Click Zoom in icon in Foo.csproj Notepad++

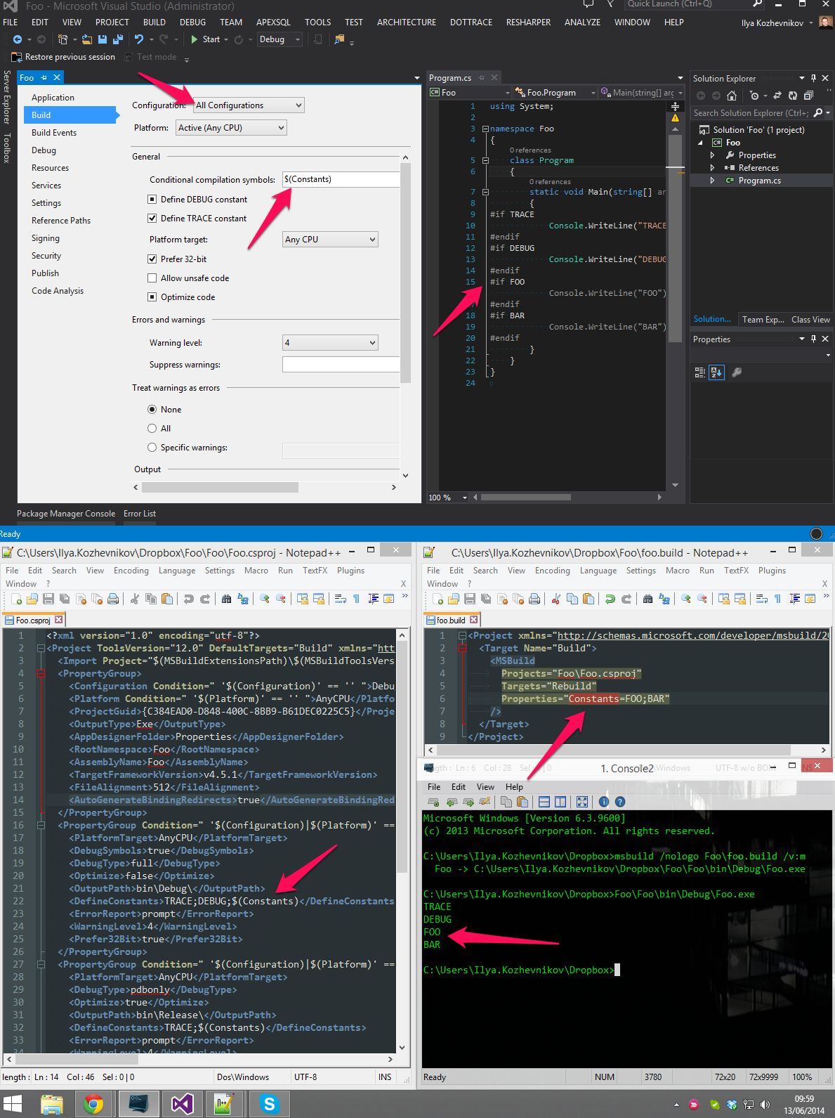pyautogui.click(x=265, y=599)
